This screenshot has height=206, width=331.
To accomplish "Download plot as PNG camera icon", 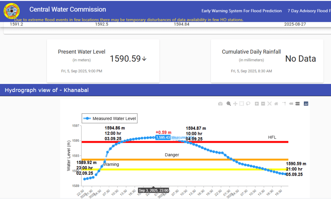I will point(220,104).
